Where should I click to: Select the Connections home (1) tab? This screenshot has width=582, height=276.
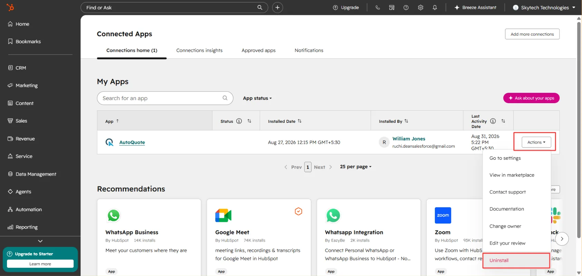(132, 50)
